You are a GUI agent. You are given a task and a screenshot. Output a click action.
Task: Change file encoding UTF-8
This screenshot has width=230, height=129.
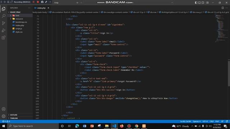coord(205,121)
